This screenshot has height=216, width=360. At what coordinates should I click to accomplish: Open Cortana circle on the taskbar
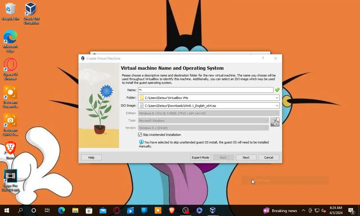pyautogui.click(x=34, y=210)
